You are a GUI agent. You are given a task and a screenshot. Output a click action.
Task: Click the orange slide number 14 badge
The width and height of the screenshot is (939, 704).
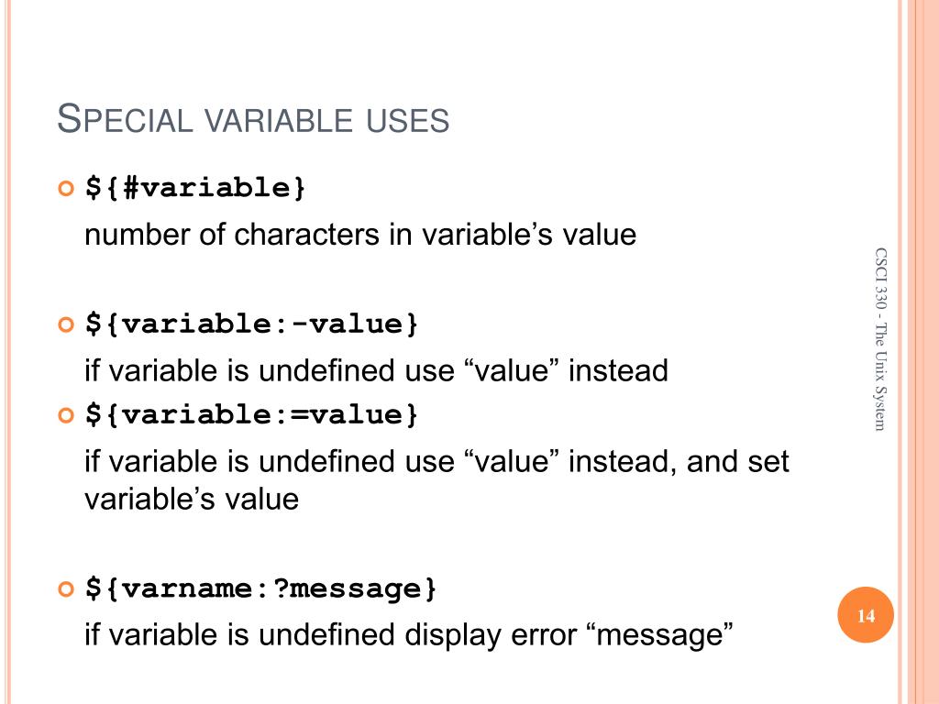click(x=866, y=615)
